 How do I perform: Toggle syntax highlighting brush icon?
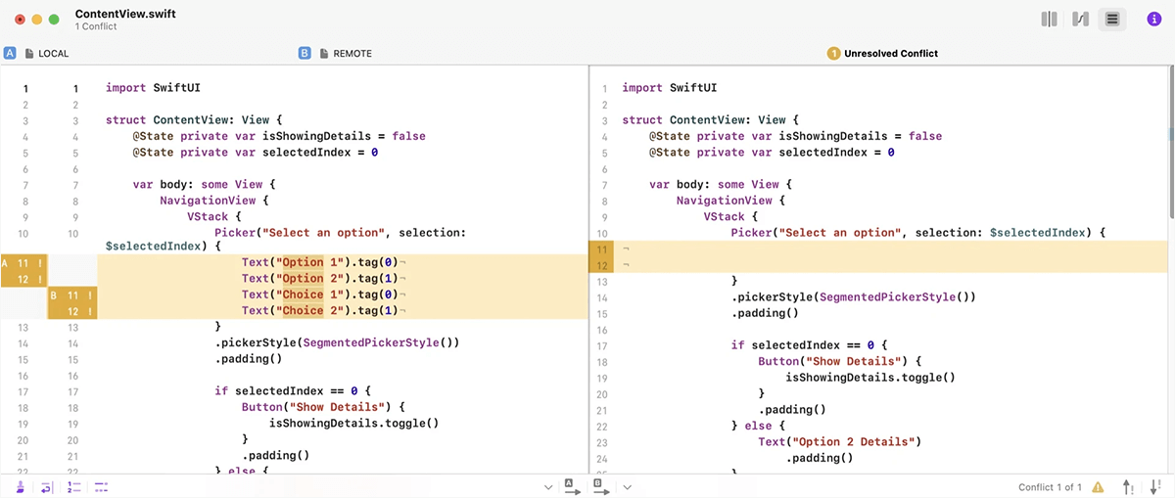[x=21, y=486]
